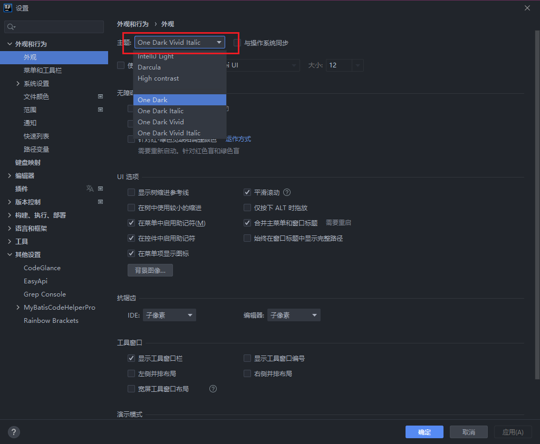Click the project-level icon in the 插件 row
Image resolution: width=540 pixels, height=444 pixels.
coord(101,189)
